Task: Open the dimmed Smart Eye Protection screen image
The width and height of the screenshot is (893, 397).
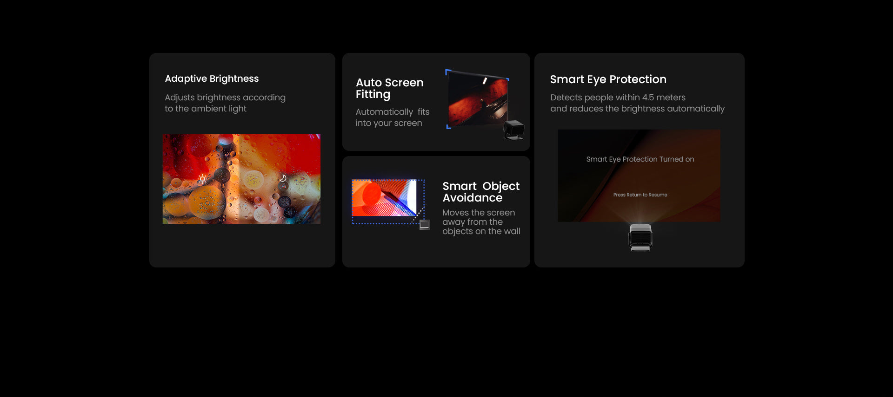Action: (x=639, y=176)
